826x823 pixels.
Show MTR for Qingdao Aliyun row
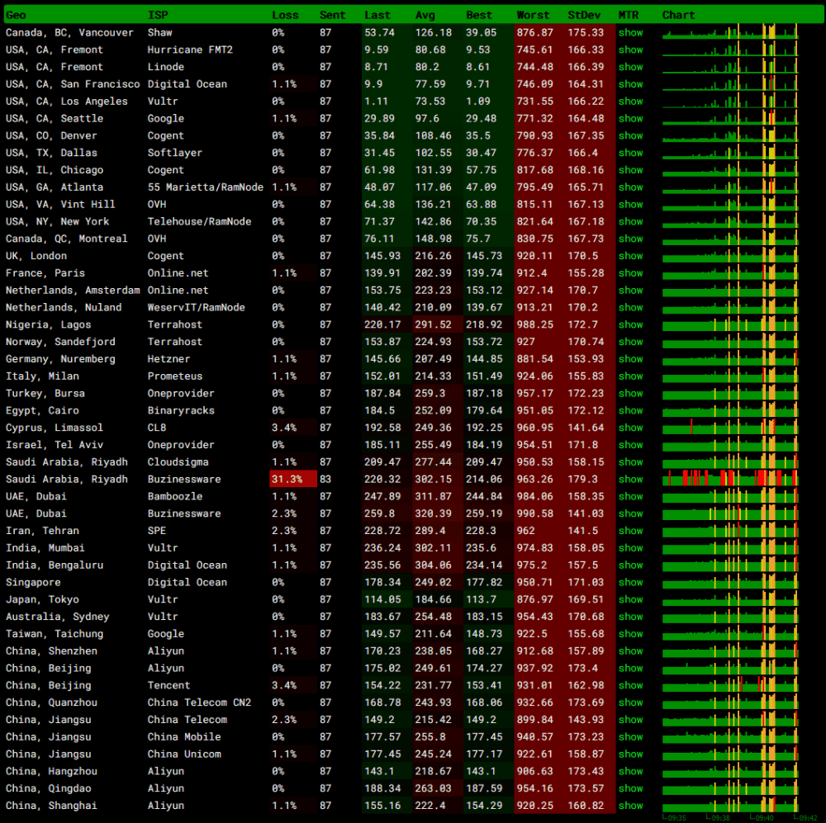coord(630,788)
